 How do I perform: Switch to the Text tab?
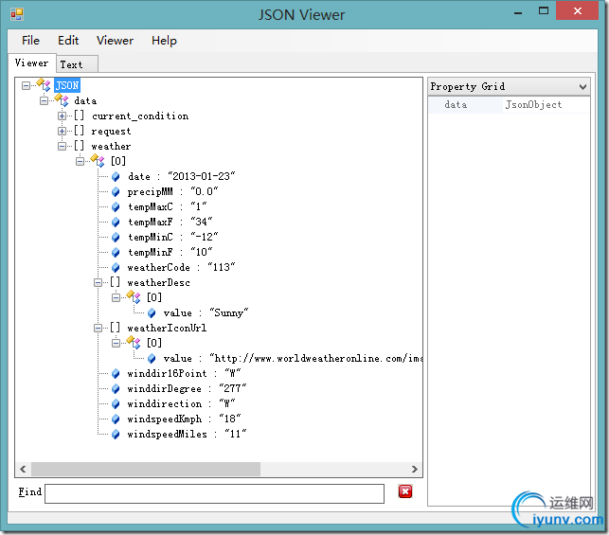click(x=72, y=64)
